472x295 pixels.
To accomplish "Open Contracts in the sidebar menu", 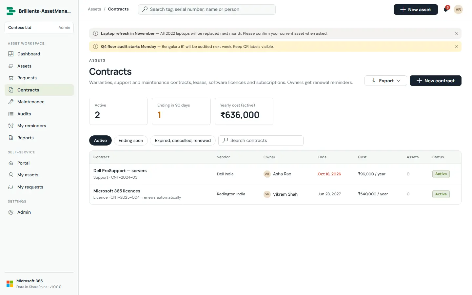I will click(39, 90).
